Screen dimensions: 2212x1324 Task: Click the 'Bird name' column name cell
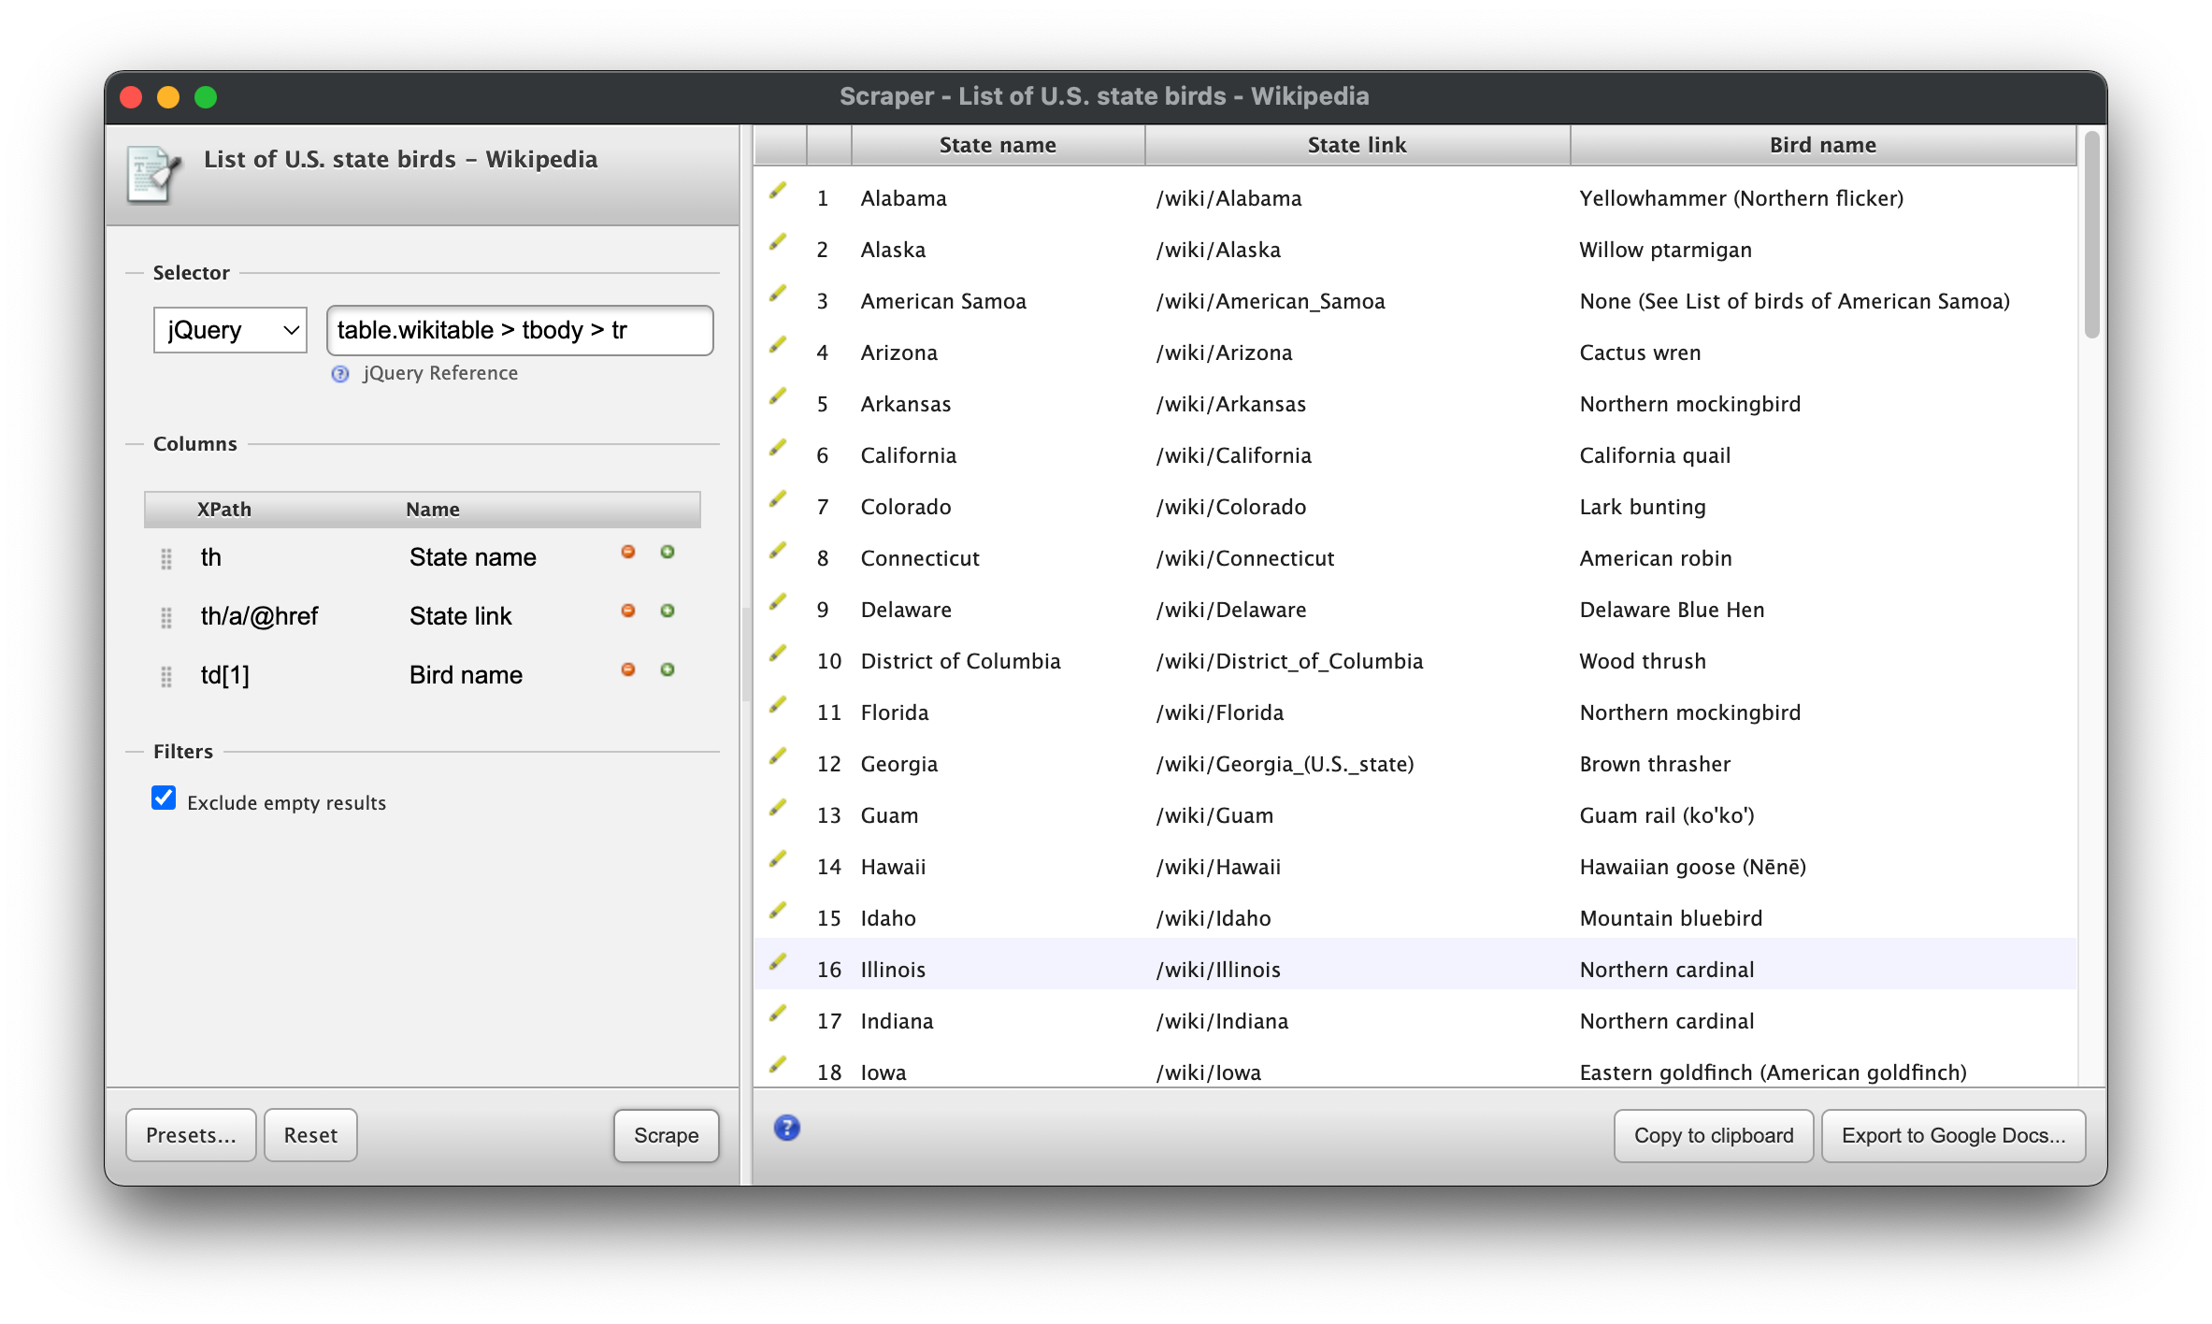466,675
